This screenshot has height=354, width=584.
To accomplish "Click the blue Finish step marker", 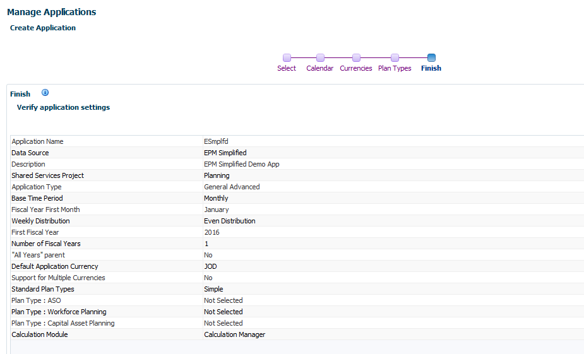I will (431, 57).
